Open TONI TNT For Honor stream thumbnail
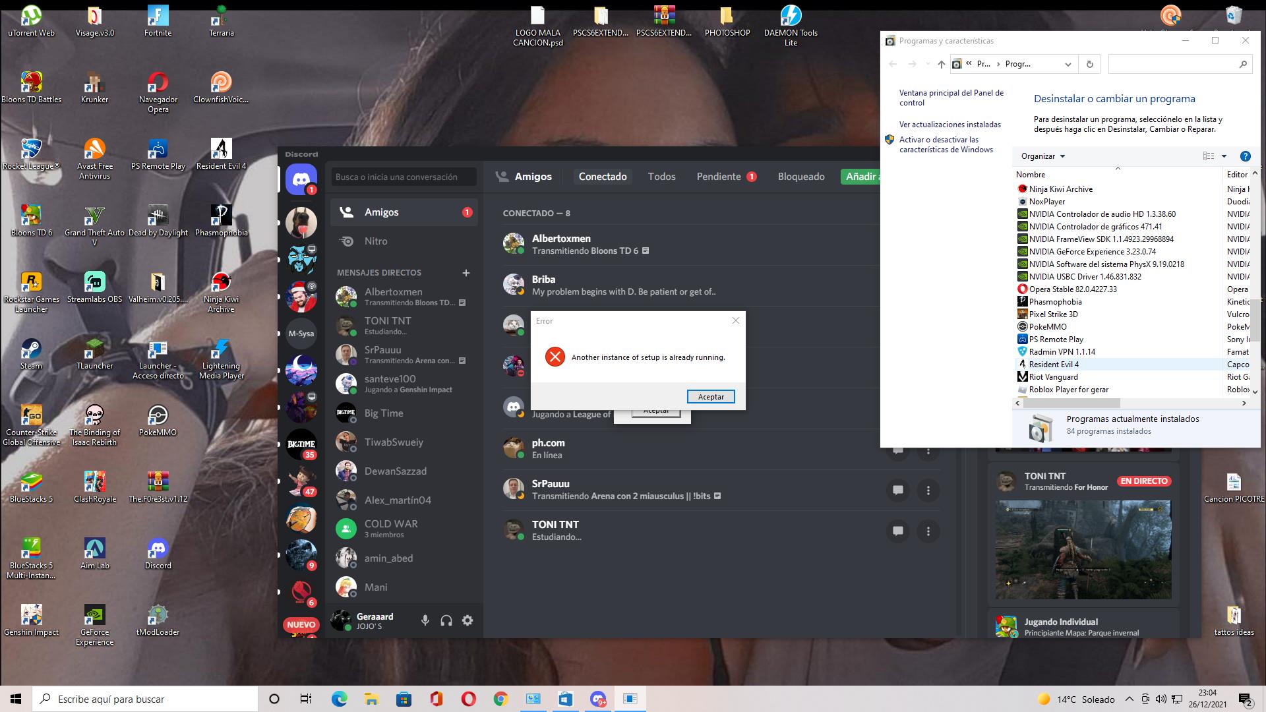This screenshot has height=712, width=1266. pyautogui.click(x=1083, y=549)
